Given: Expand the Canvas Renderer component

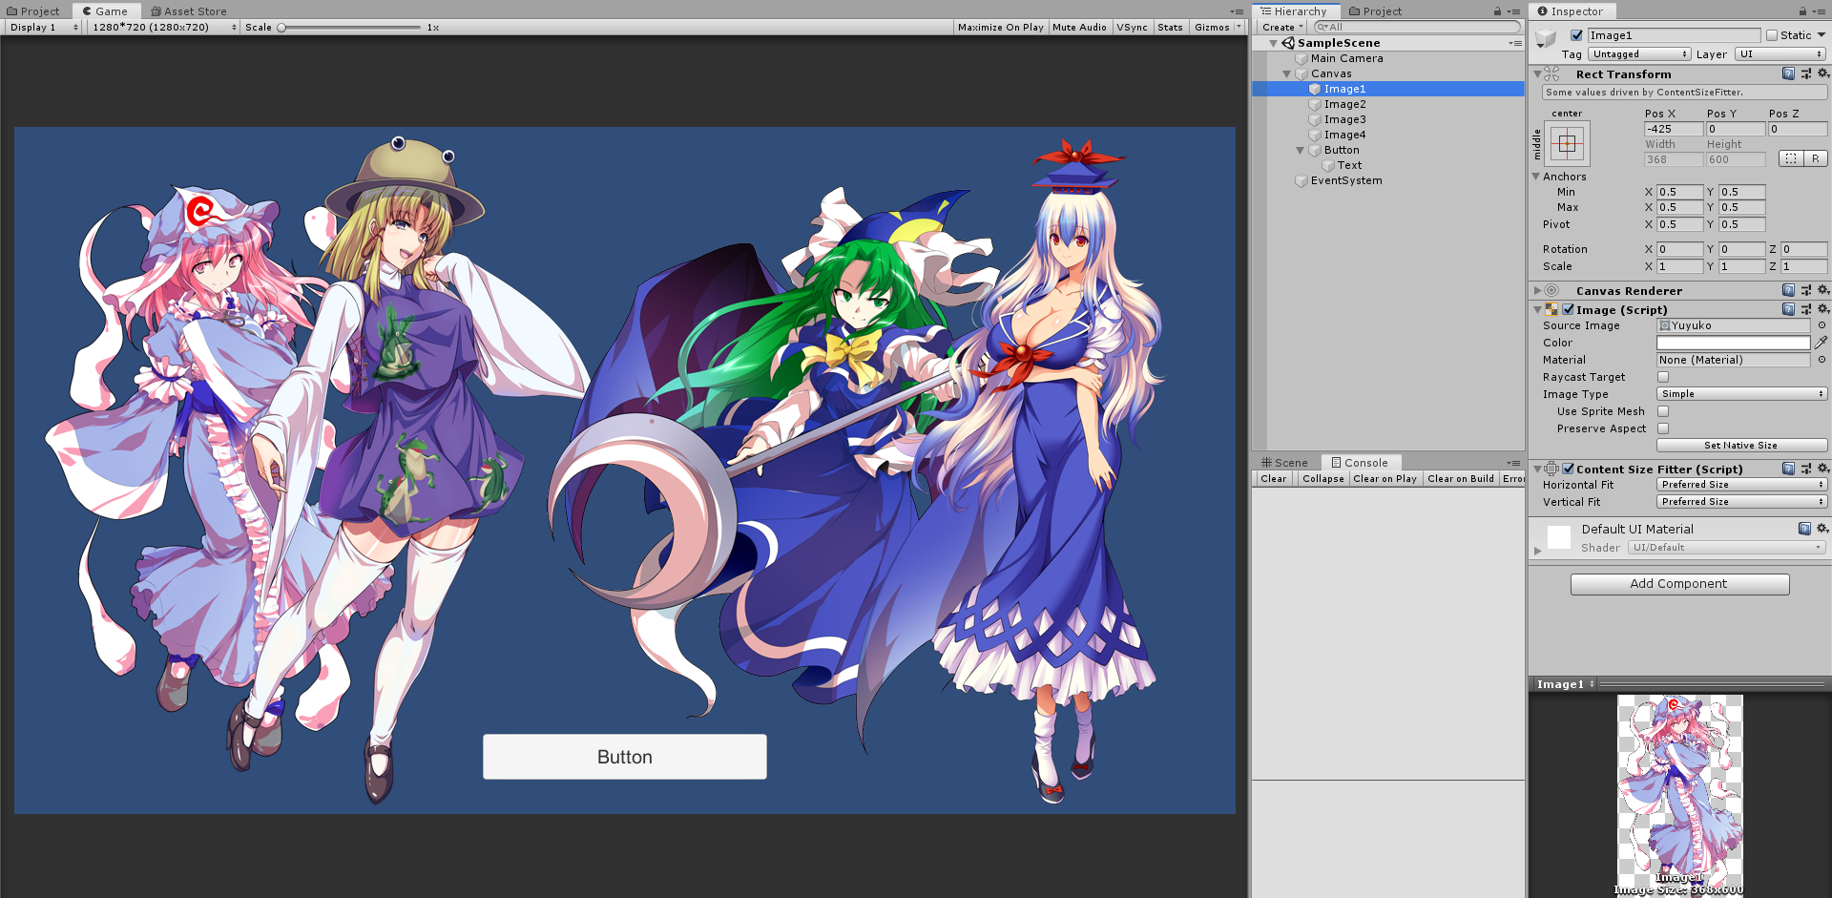Looking at the screenshot, I should point(1537,290).
